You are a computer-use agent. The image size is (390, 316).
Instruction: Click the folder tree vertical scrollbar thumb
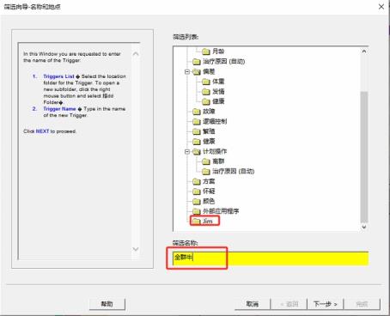tap(364, 157)
